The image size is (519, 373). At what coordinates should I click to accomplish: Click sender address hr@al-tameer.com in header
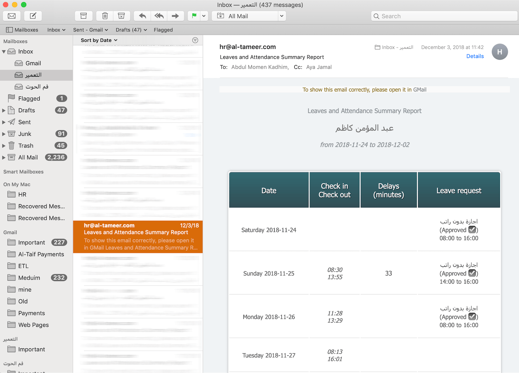coord(248,47)
